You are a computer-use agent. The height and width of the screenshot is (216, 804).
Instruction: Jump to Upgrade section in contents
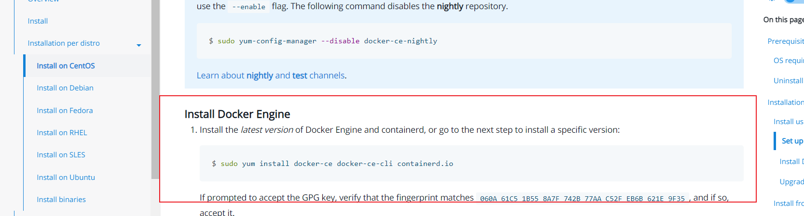click(791, 182)
